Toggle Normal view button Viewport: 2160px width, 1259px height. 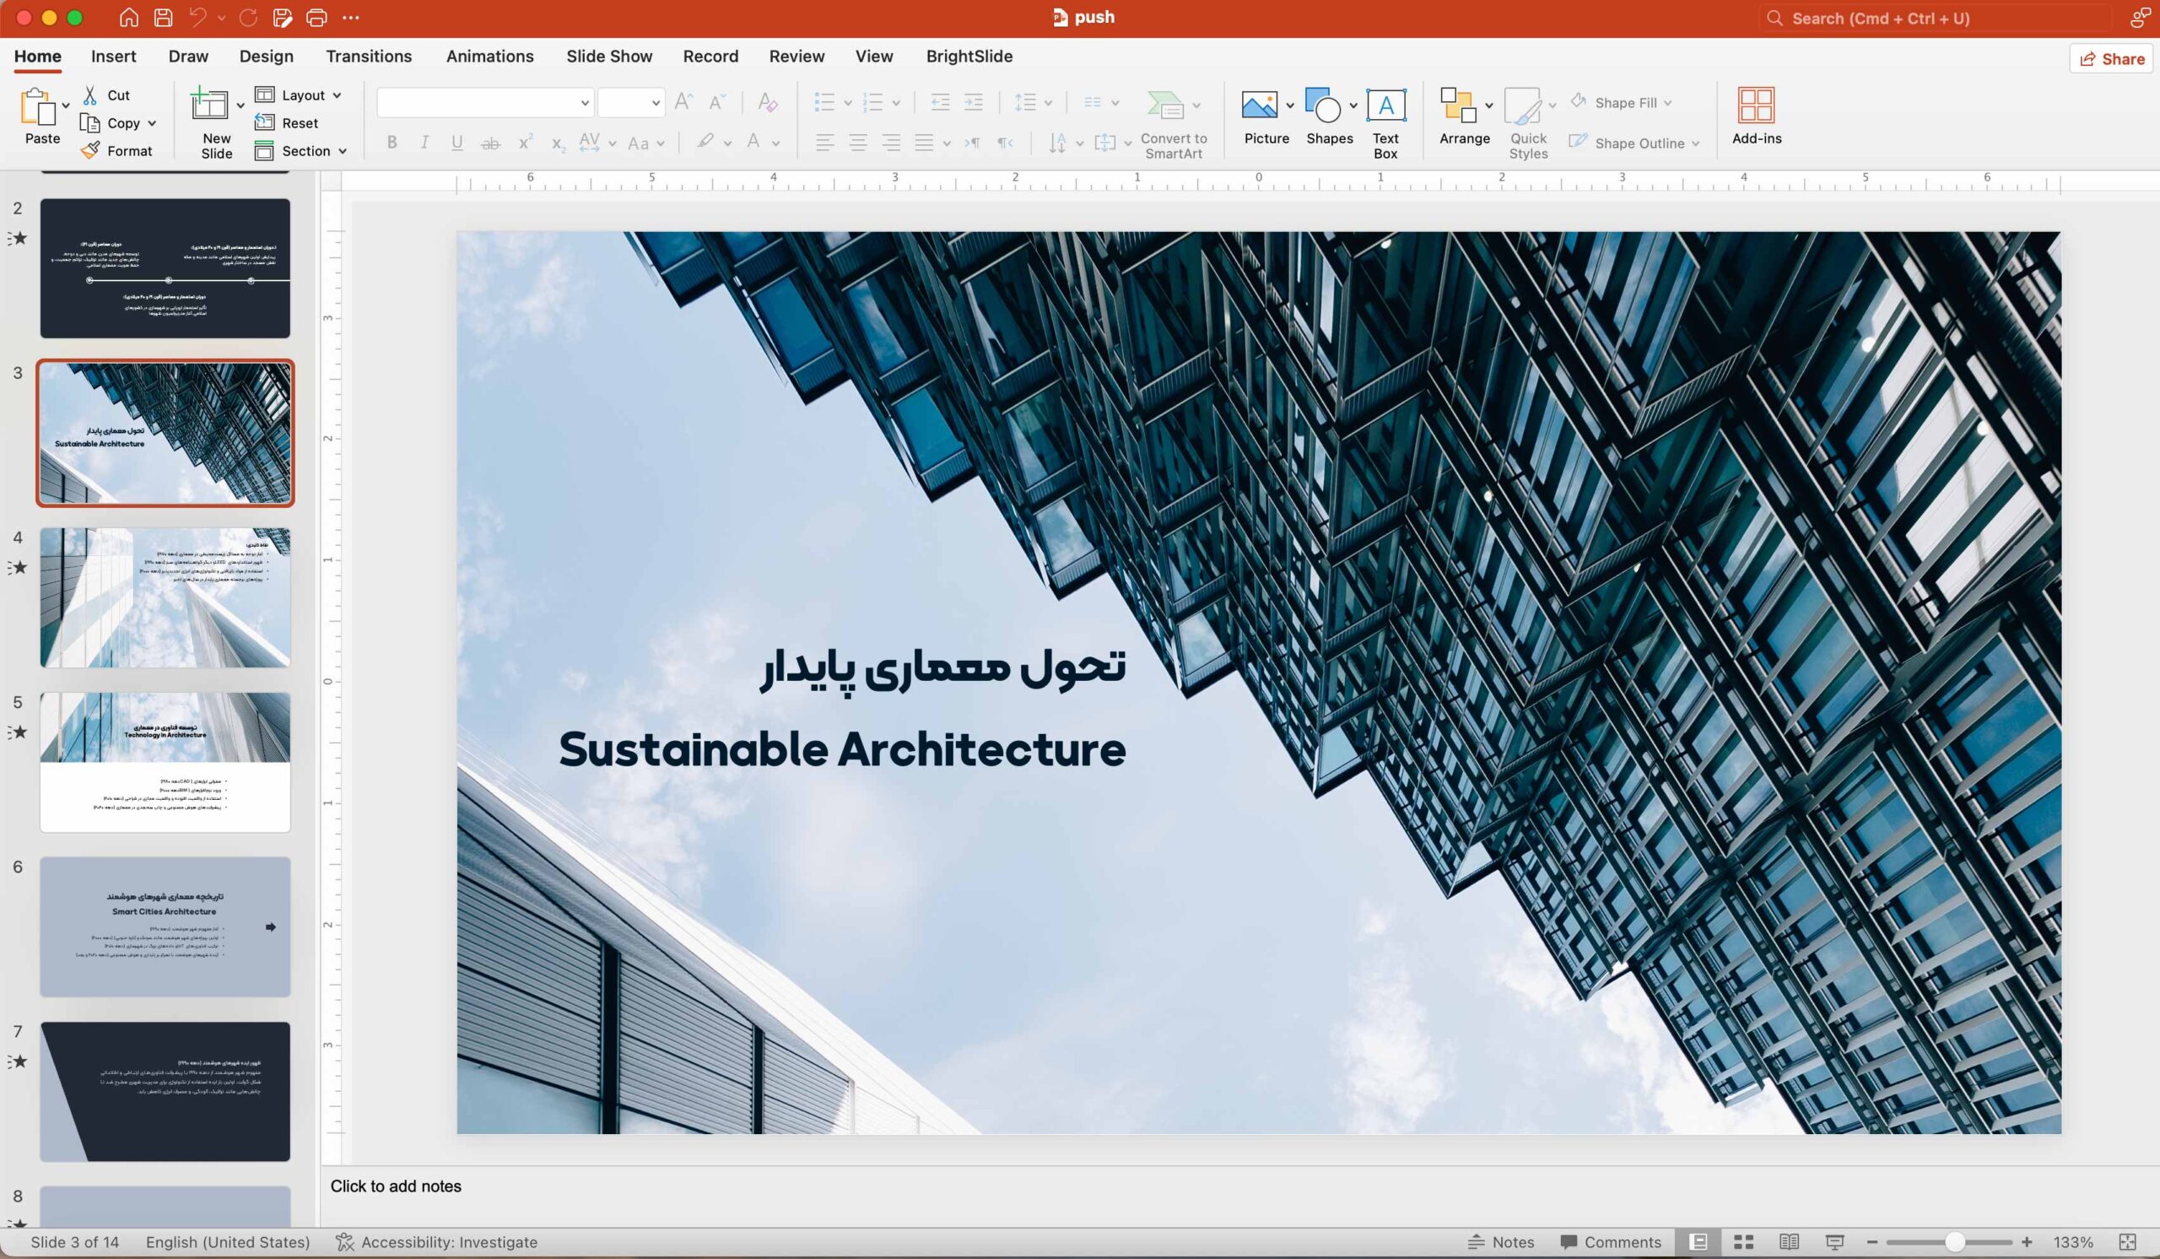pyautogui.click(x=1698, y=1242)
